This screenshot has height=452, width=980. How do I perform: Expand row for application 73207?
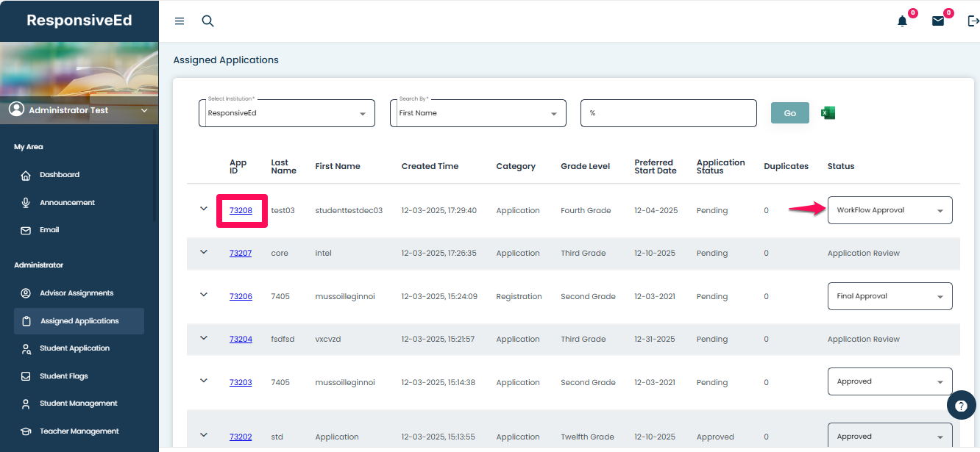pyautogui.click(x=204, y=252)
